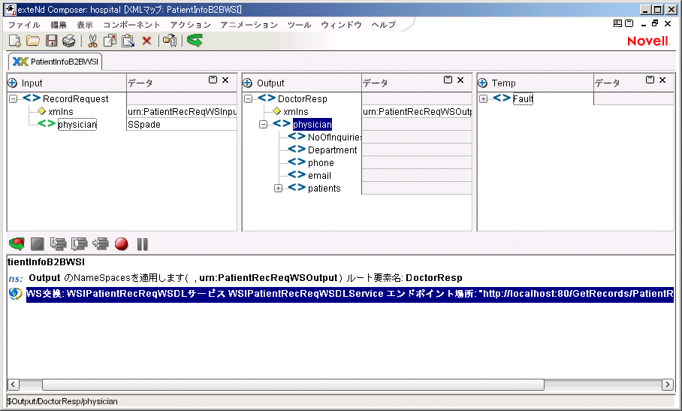The width and height of the screenshot is (682, 411).
Task: Click the Step Into animation icon
Action: [58, 244]
